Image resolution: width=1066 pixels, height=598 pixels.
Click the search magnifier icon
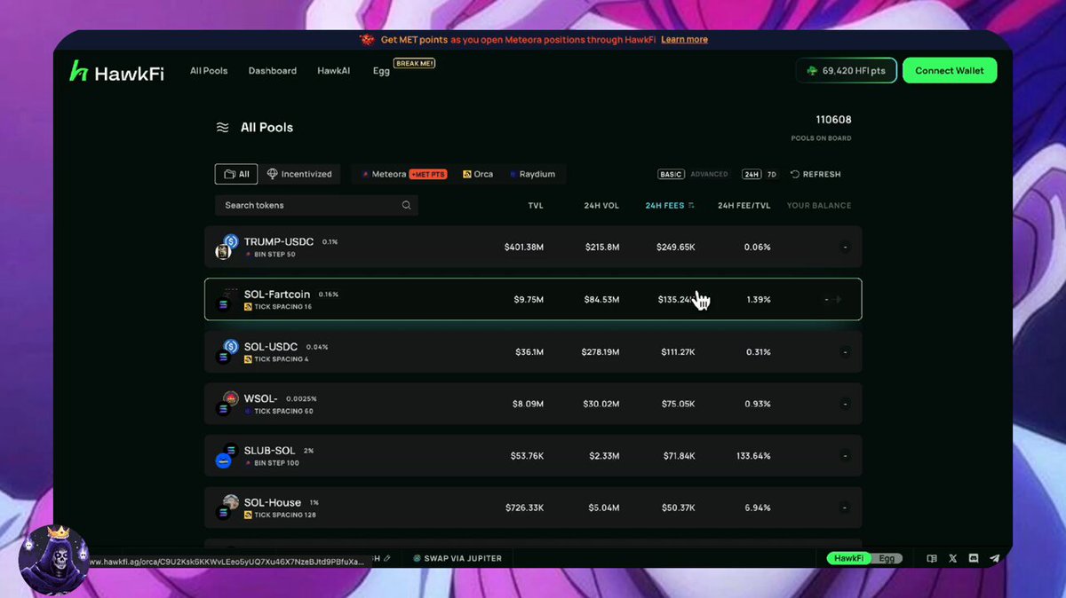(x=406, y=205)
